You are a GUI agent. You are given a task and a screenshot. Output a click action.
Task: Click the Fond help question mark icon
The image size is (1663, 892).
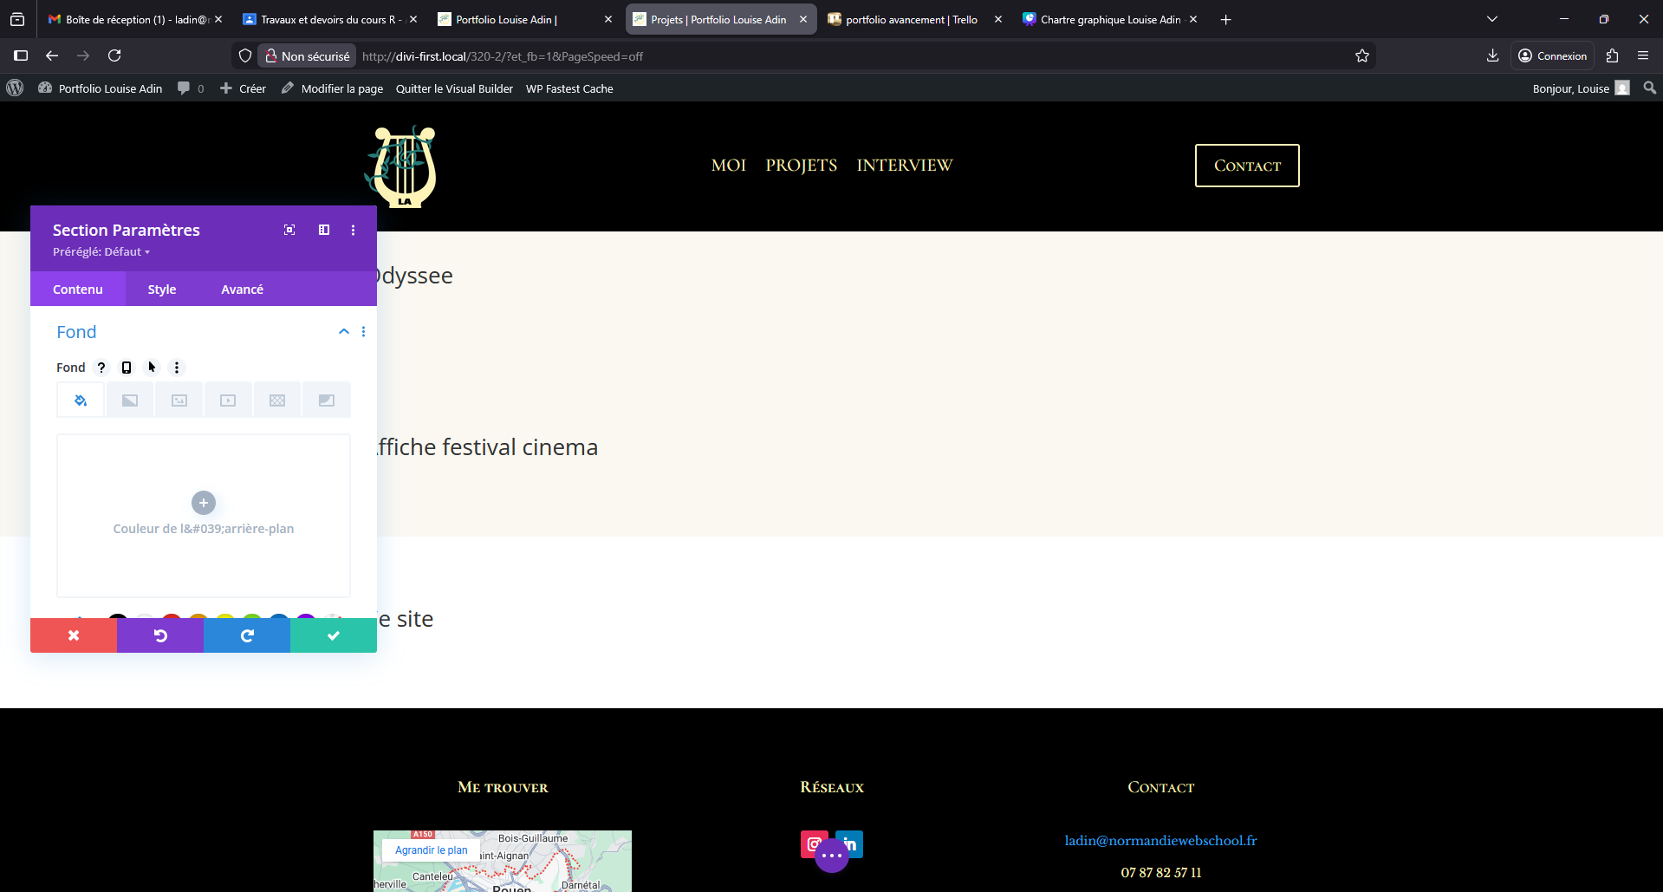click(x=101, y=368)
